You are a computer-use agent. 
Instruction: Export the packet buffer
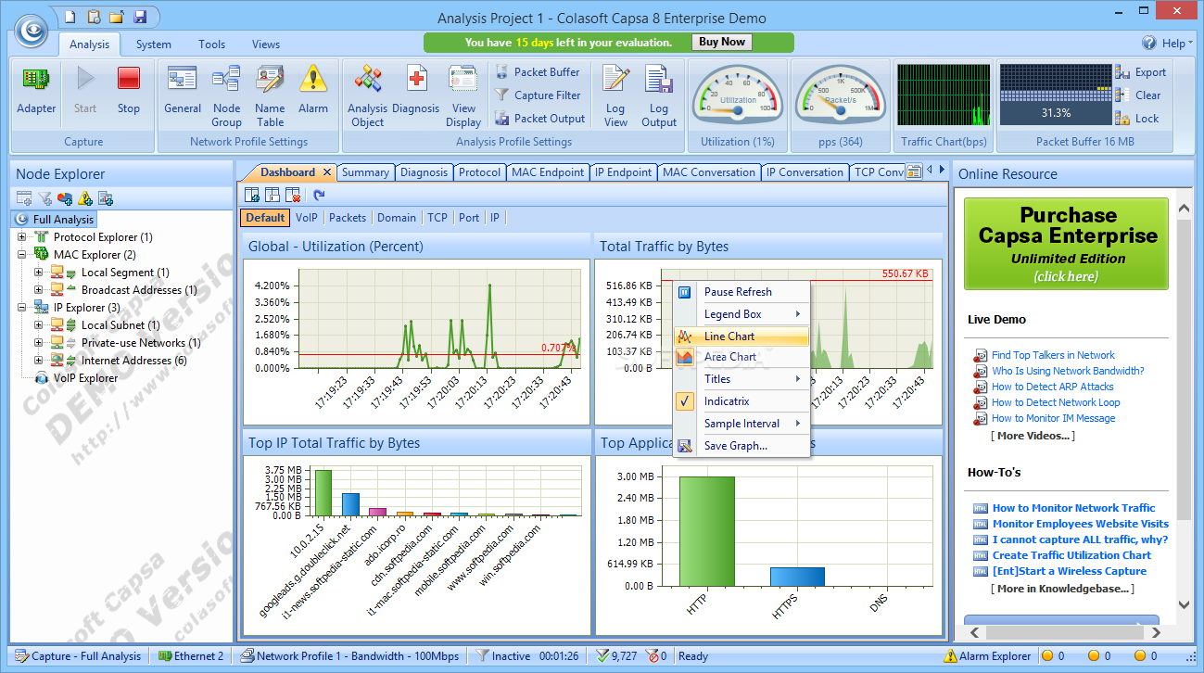click(1141, 72)
